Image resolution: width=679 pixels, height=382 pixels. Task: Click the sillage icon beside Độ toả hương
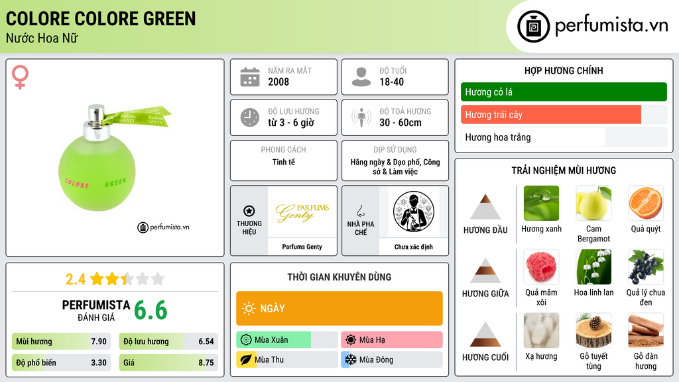[x=361, y=117]
